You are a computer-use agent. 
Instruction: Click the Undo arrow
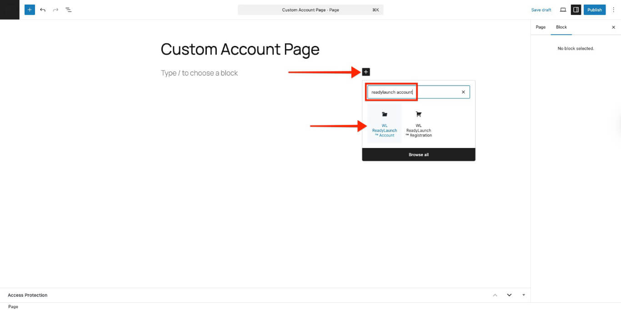(x=43, y=10)
